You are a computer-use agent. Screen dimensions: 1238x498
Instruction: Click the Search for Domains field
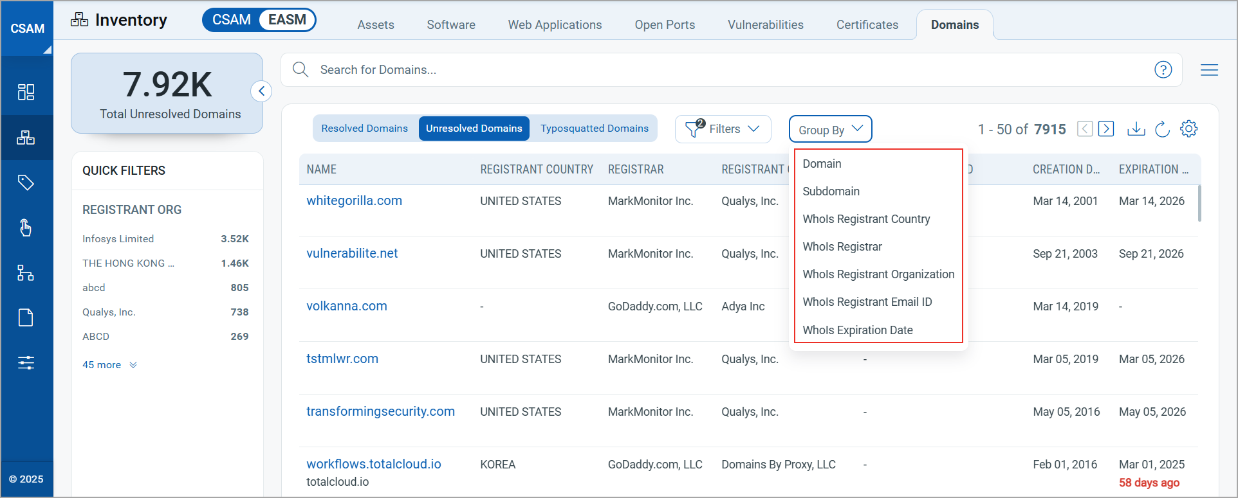pos(732,69)
